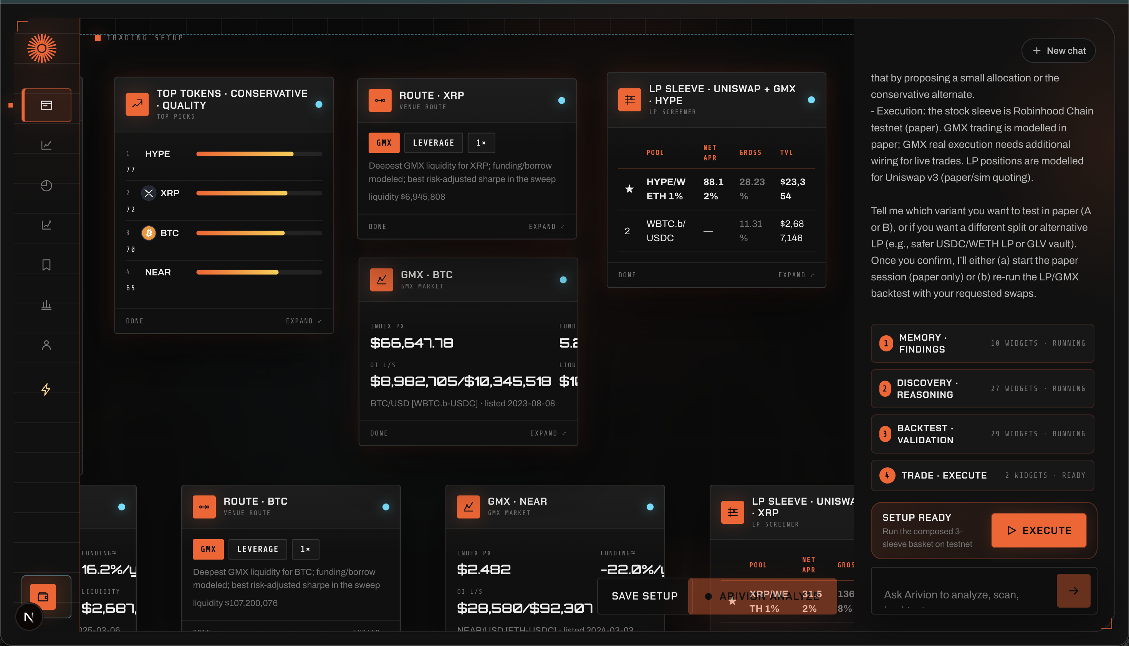Select the GMX chip in Route · XRP card
The height and width of the screenshot is (646, 1129).
coord(384,143)
